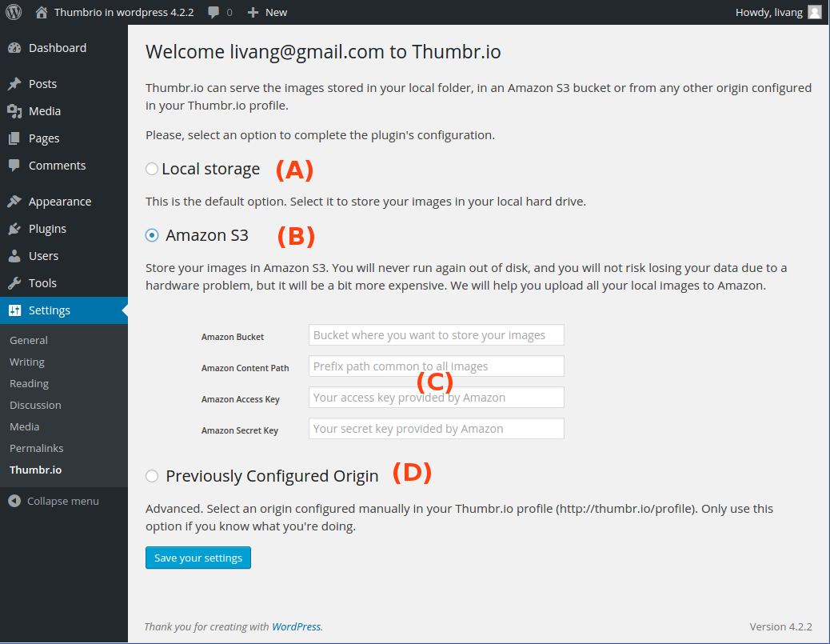Follow the WordPress footer link
Image resolution: width=830 pixels, height=644 pixels.
pos(296,626)
